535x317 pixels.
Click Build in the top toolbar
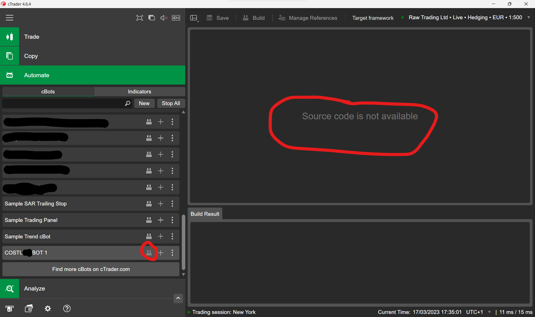click(x=254, y=18)
